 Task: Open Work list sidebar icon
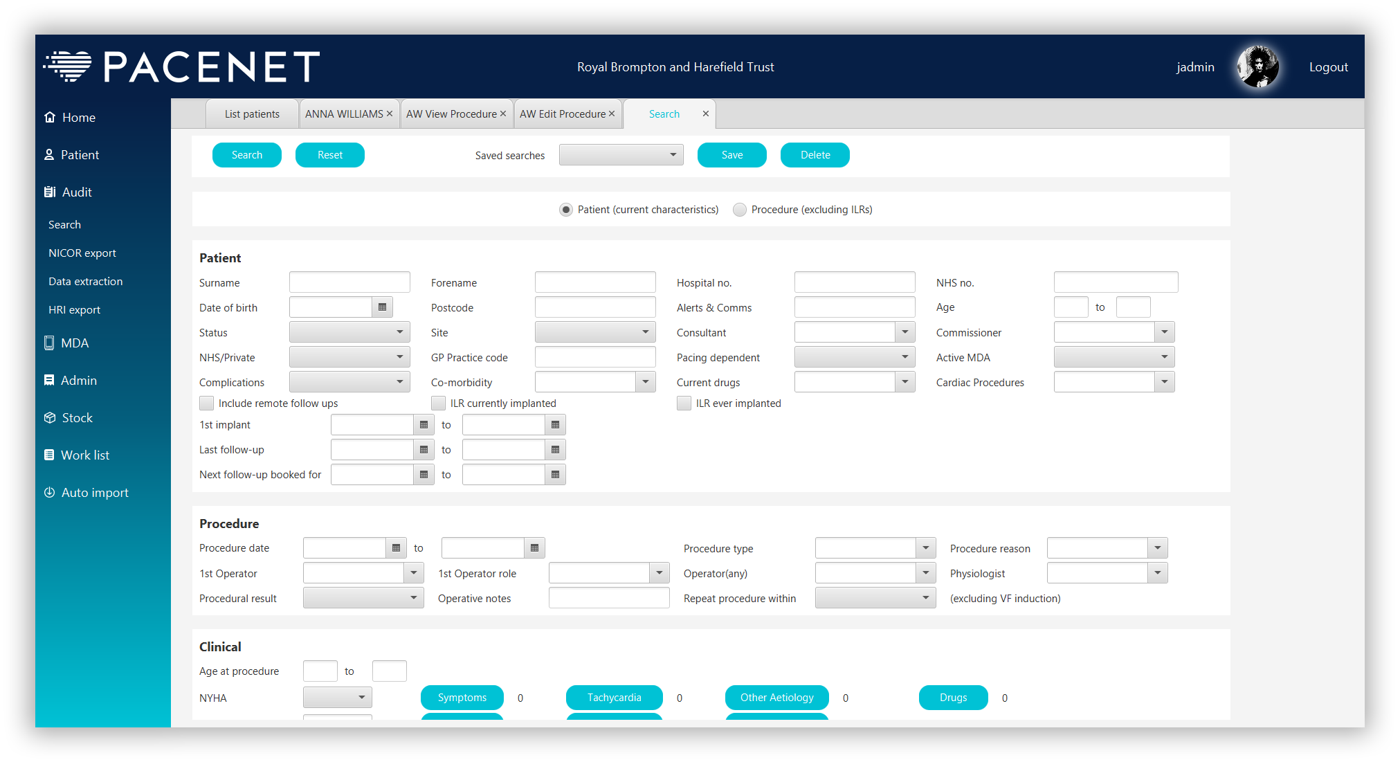[49, 455]
